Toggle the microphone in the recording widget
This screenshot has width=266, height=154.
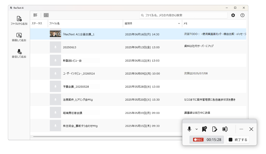[x=189, y=129]
